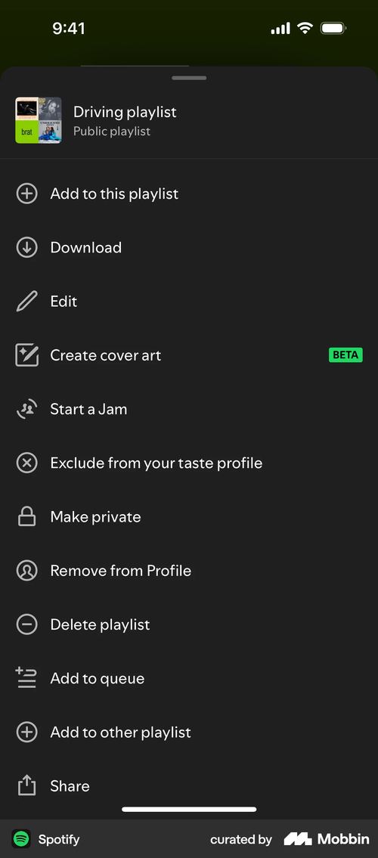Tap the sheet drag handle at top
The height and width of the screenshot is (858, 378).
189,78
